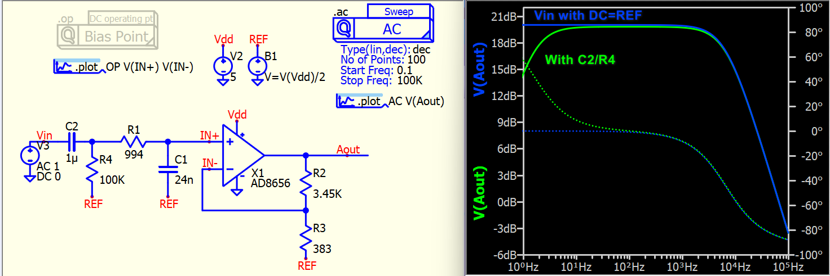Image resolution: width=830 pixels, height=276 pixels.
Task: Click the AC Sweep analysis block
Action: coord(383,26)
